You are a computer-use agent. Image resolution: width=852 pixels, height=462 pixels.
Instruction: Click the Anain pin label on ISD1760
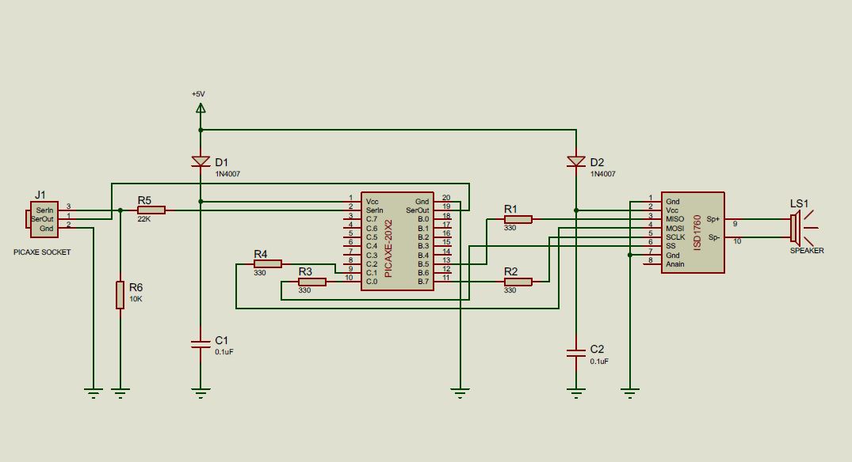point(674,264)
